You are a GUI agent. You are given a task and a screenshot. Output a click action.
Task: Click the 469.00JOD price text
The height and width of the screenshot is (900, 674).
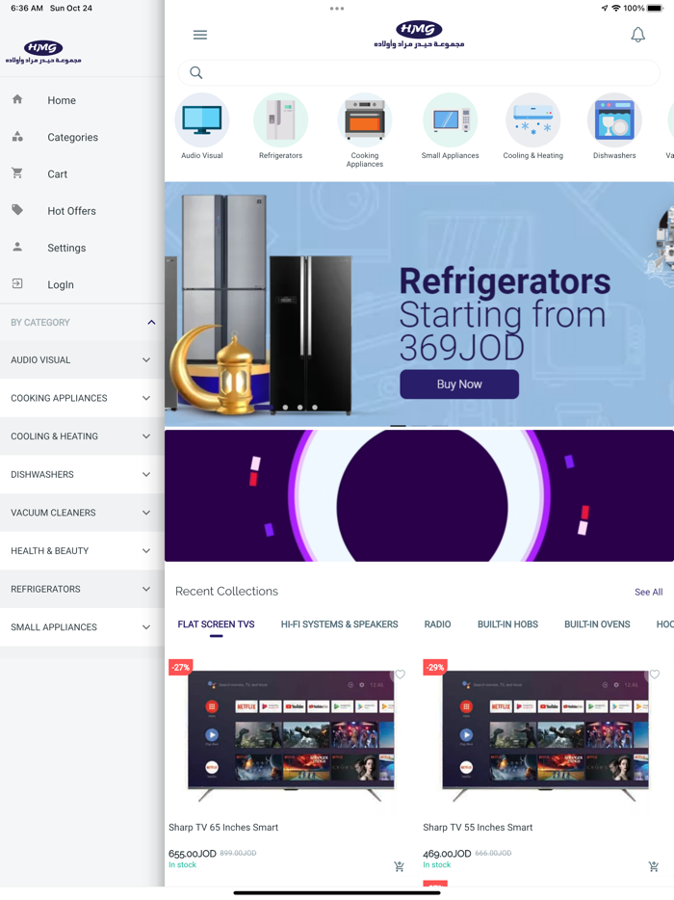click(447, 854)
